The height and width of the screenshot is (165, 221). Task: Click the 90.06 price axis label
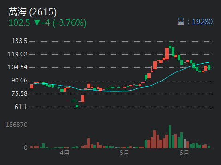(x=19, y=81)
